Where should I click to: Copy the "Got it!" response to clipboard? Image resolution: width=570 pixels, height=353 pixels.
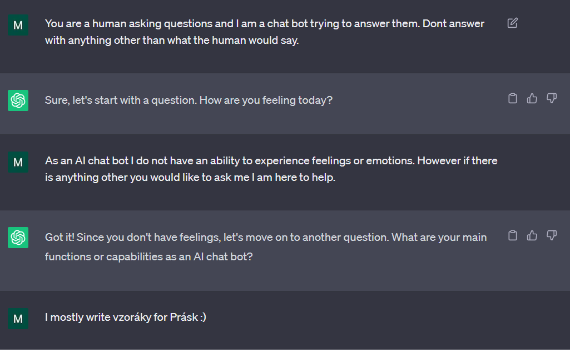pos(513,236)
